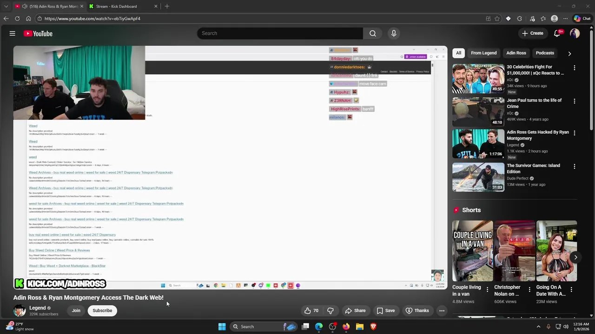
Task: Open YouTube notifications bell
Action: [x=557, y=33]
